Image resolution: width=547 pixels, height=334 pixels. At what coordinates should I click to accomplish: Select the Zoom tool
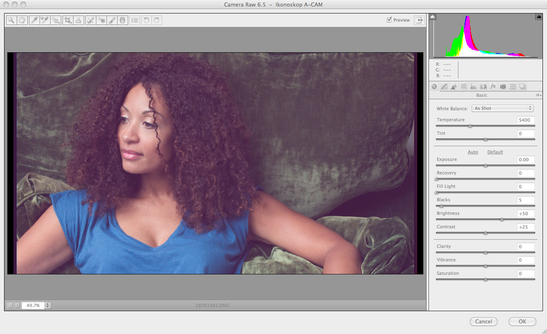[11, 20]
